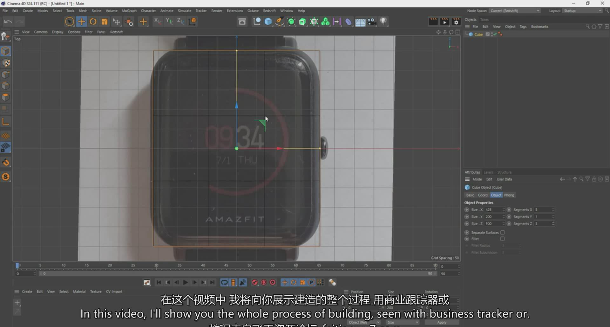Open the Redshift main menu

pyautogui.click(x=269, y=11)
